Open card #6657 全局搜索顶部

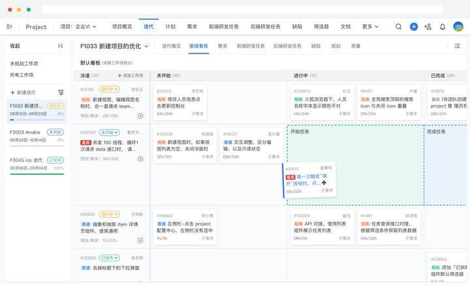(x=389, y=102)
